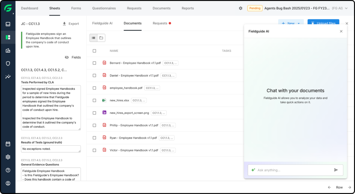Check the Daniel - Employee Handbook checkbox
This screenshot has width=355, height=194.
click(94, 75)
